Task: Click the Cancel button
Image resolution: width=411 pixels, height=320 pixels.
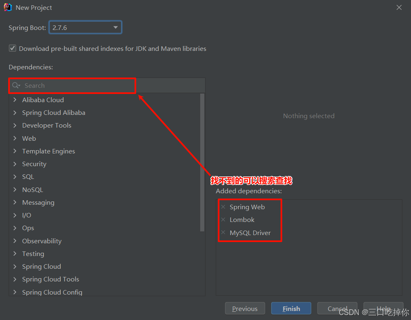Action: pyautogui.click(x=337, y=309)
